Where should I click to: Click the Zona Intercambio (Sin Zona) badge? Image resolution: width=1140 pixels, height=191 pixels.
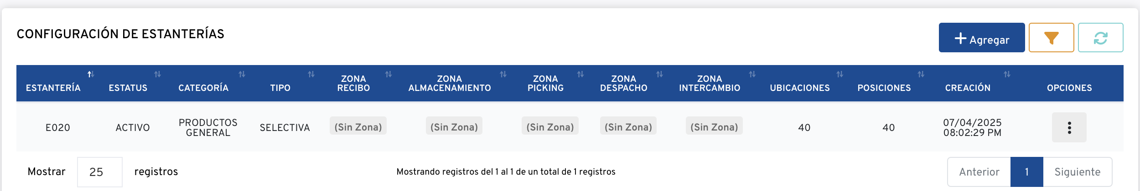click(x=714, y=126)
